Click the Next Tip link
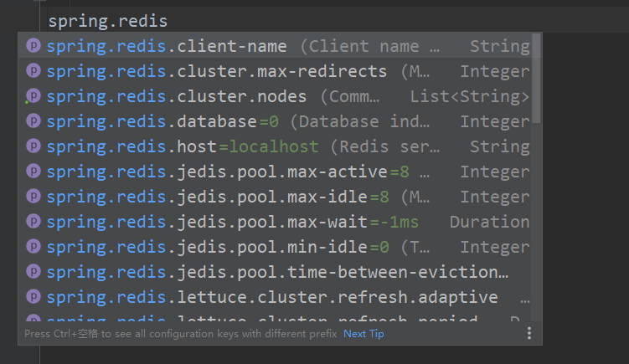Screen dimensions: 629x364 coord(363,334)
